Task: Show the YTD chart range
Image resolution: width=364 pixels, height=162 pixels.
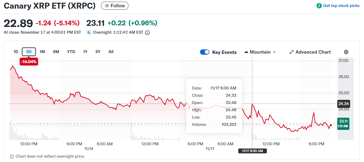Action: point(71,52)
